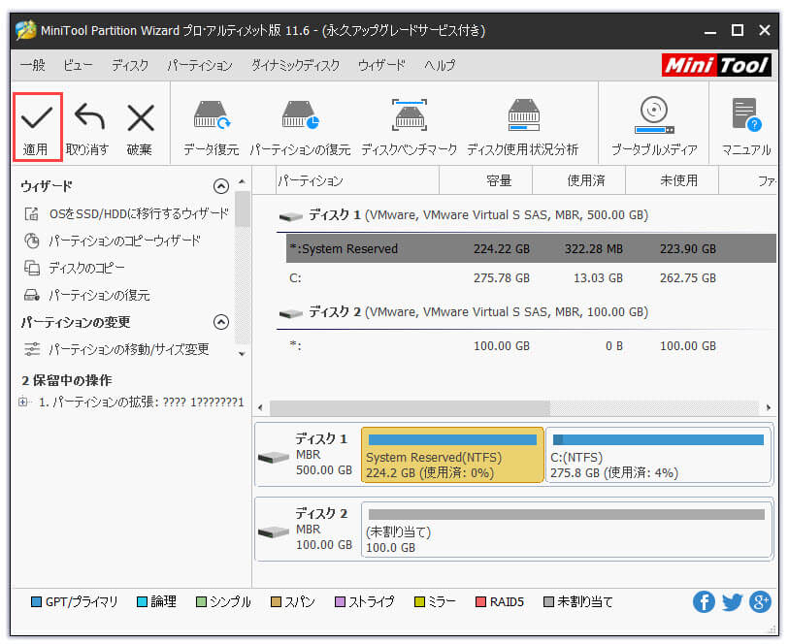Image resolution: width=789 pixels, height=644 pixels.
Task: Open the ウィザード menu
Action: (382, 65)
